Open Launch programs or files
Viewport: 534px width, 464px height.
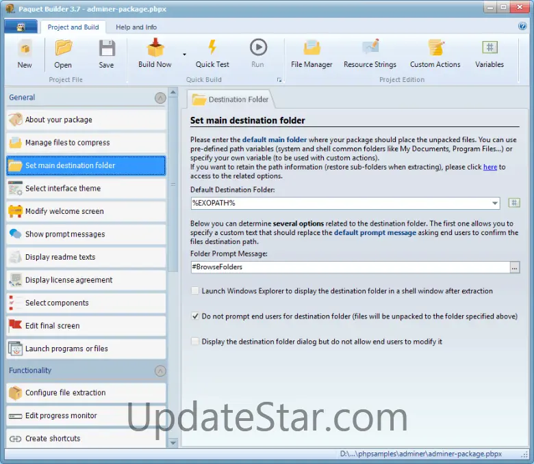(86, 349)
